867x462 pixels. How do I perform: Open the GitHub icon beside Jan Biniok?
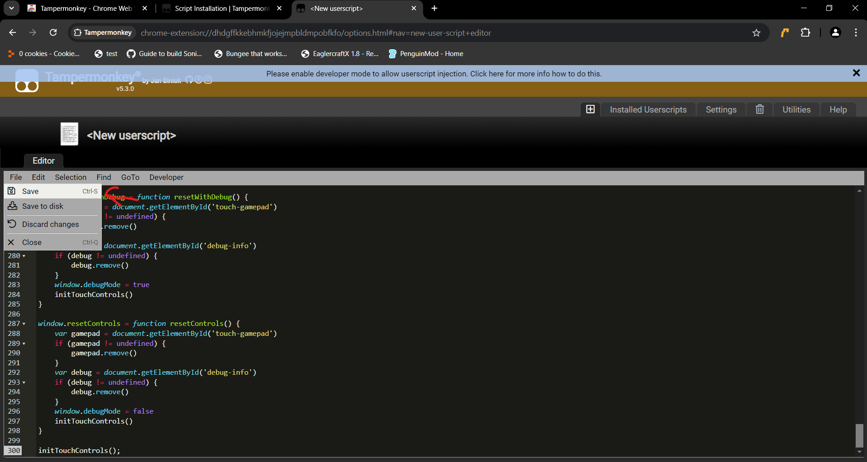point(189,80)
